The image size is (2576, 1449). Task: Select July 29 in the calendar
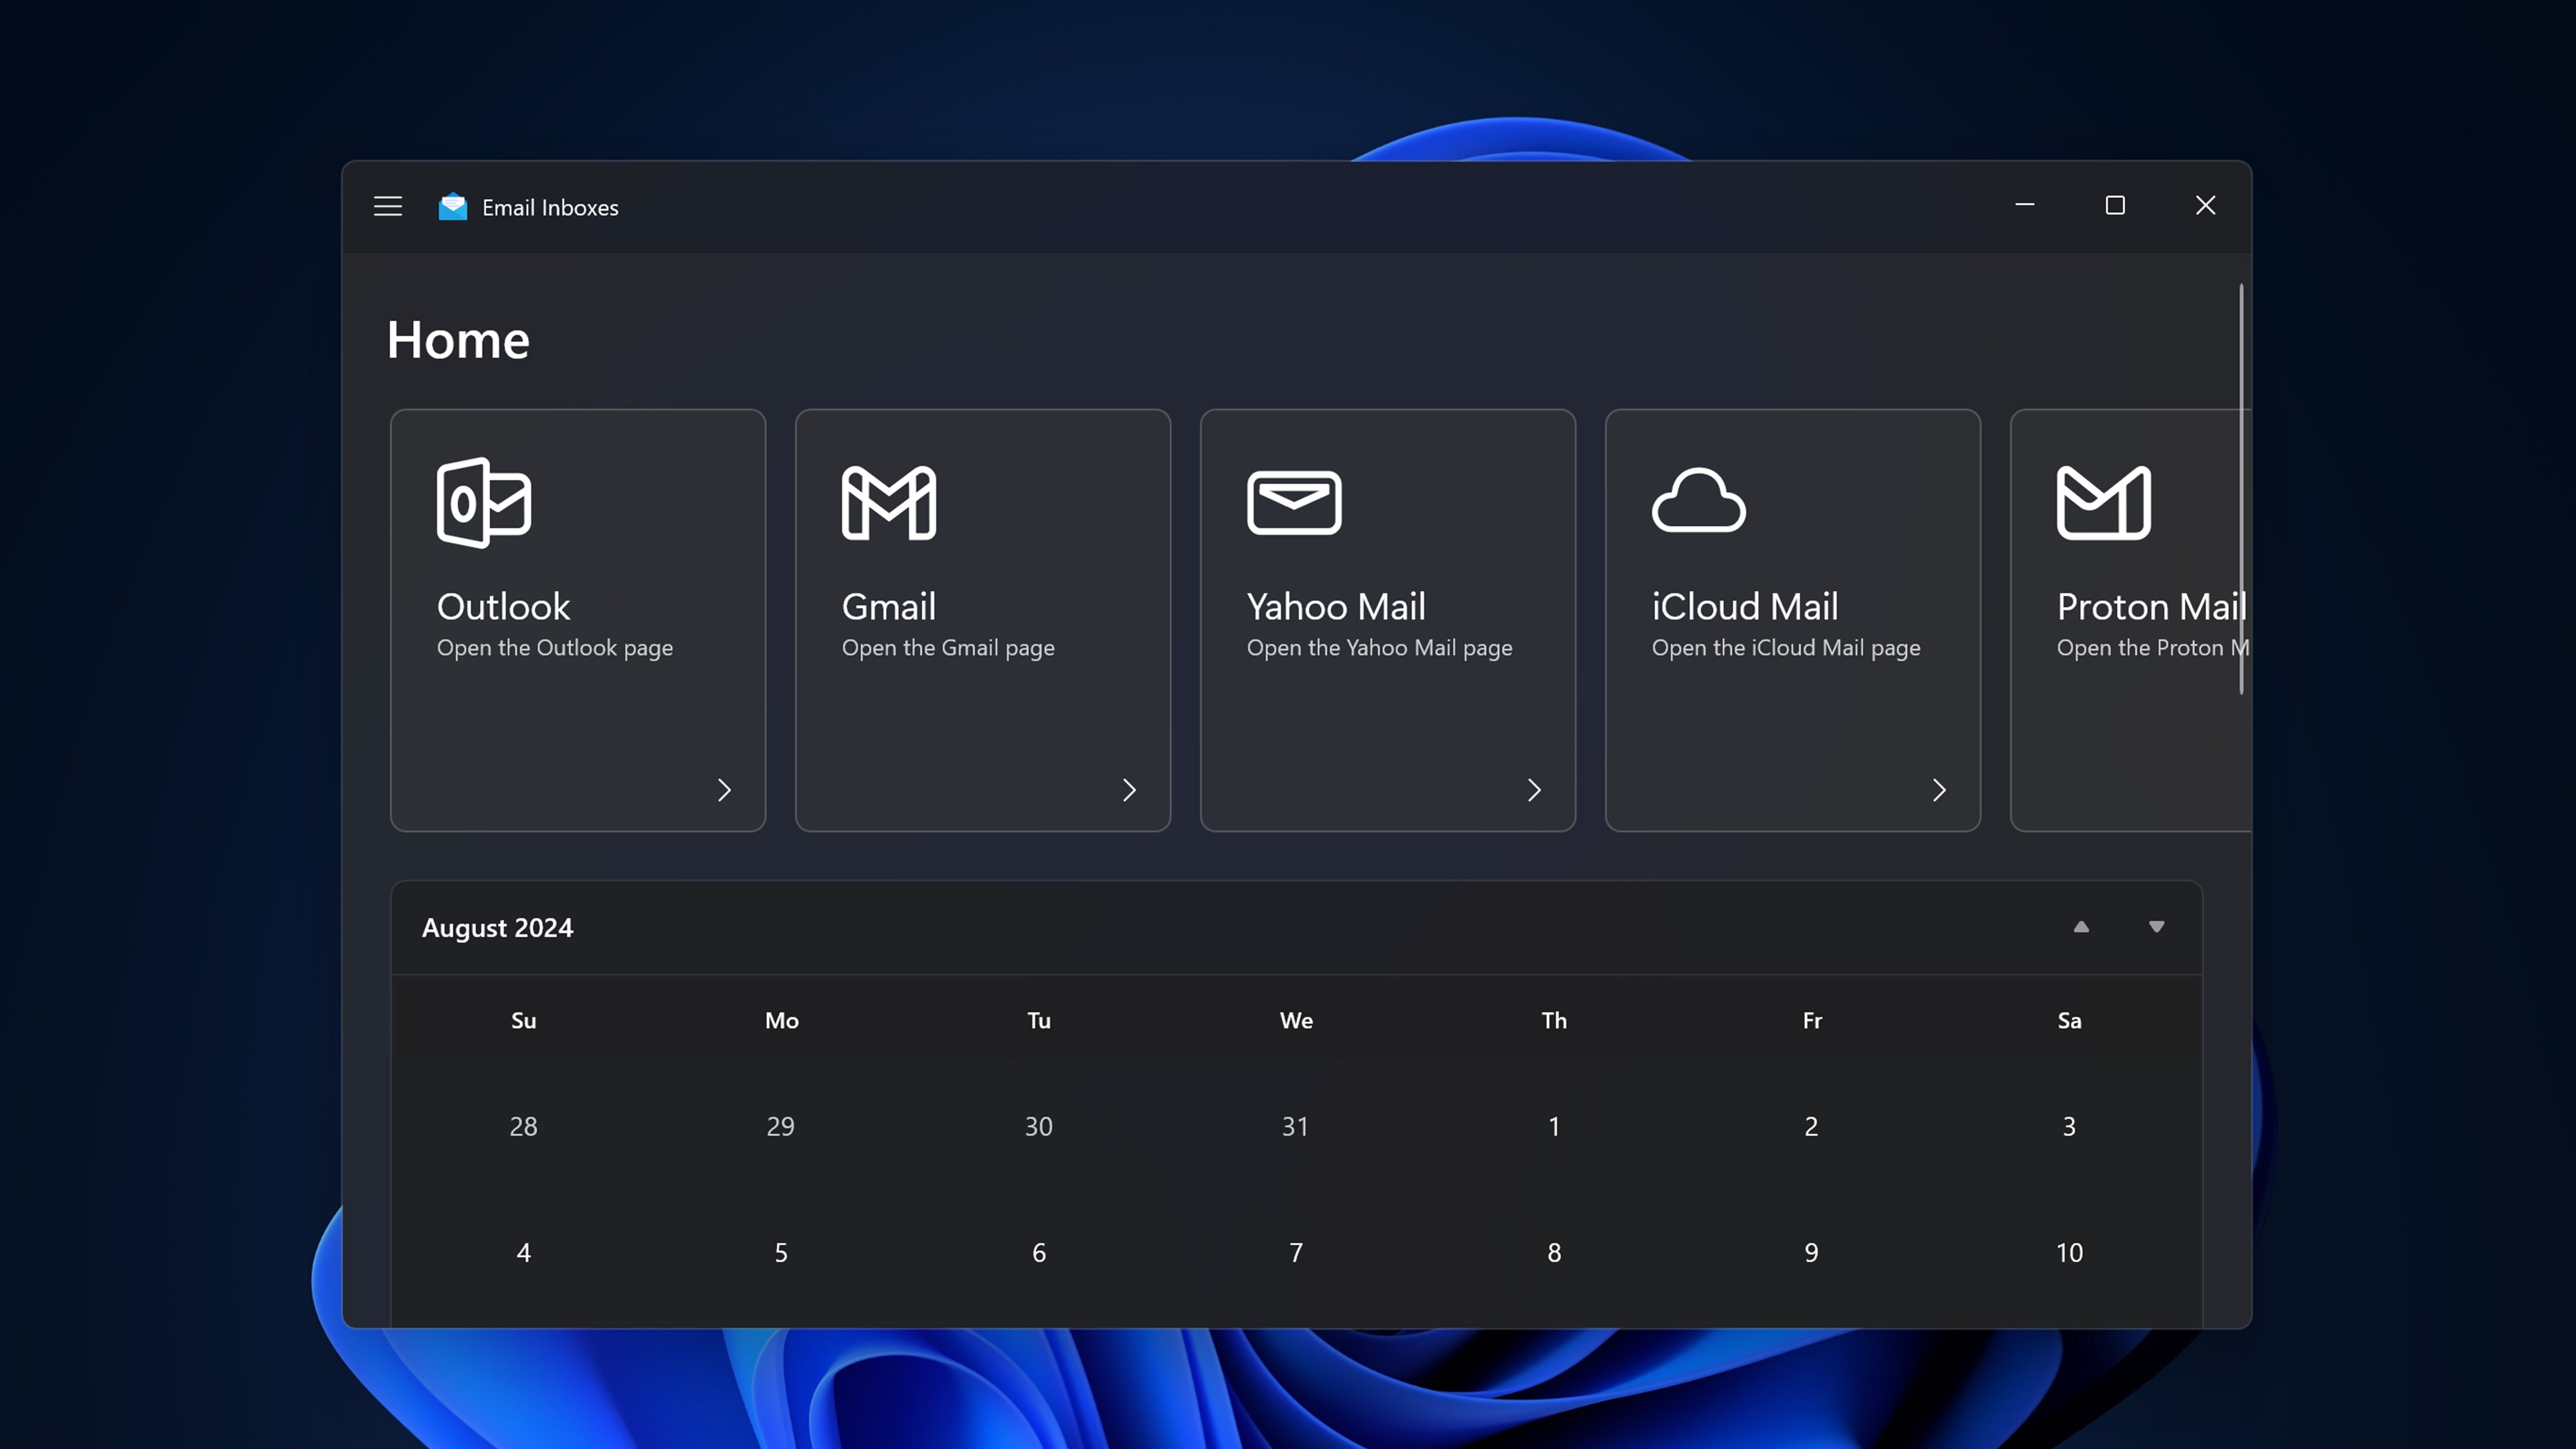coord(780,1126)
